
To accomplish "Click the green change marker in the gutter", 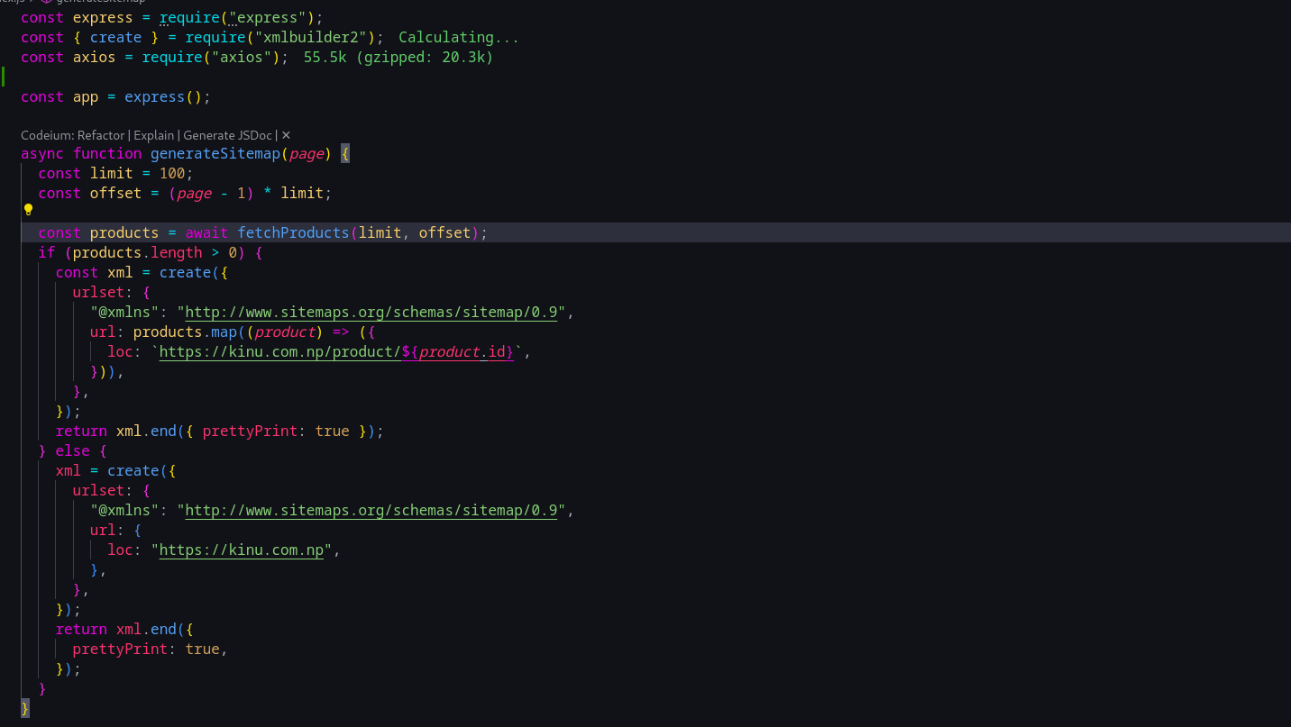I will click(3, 77).
